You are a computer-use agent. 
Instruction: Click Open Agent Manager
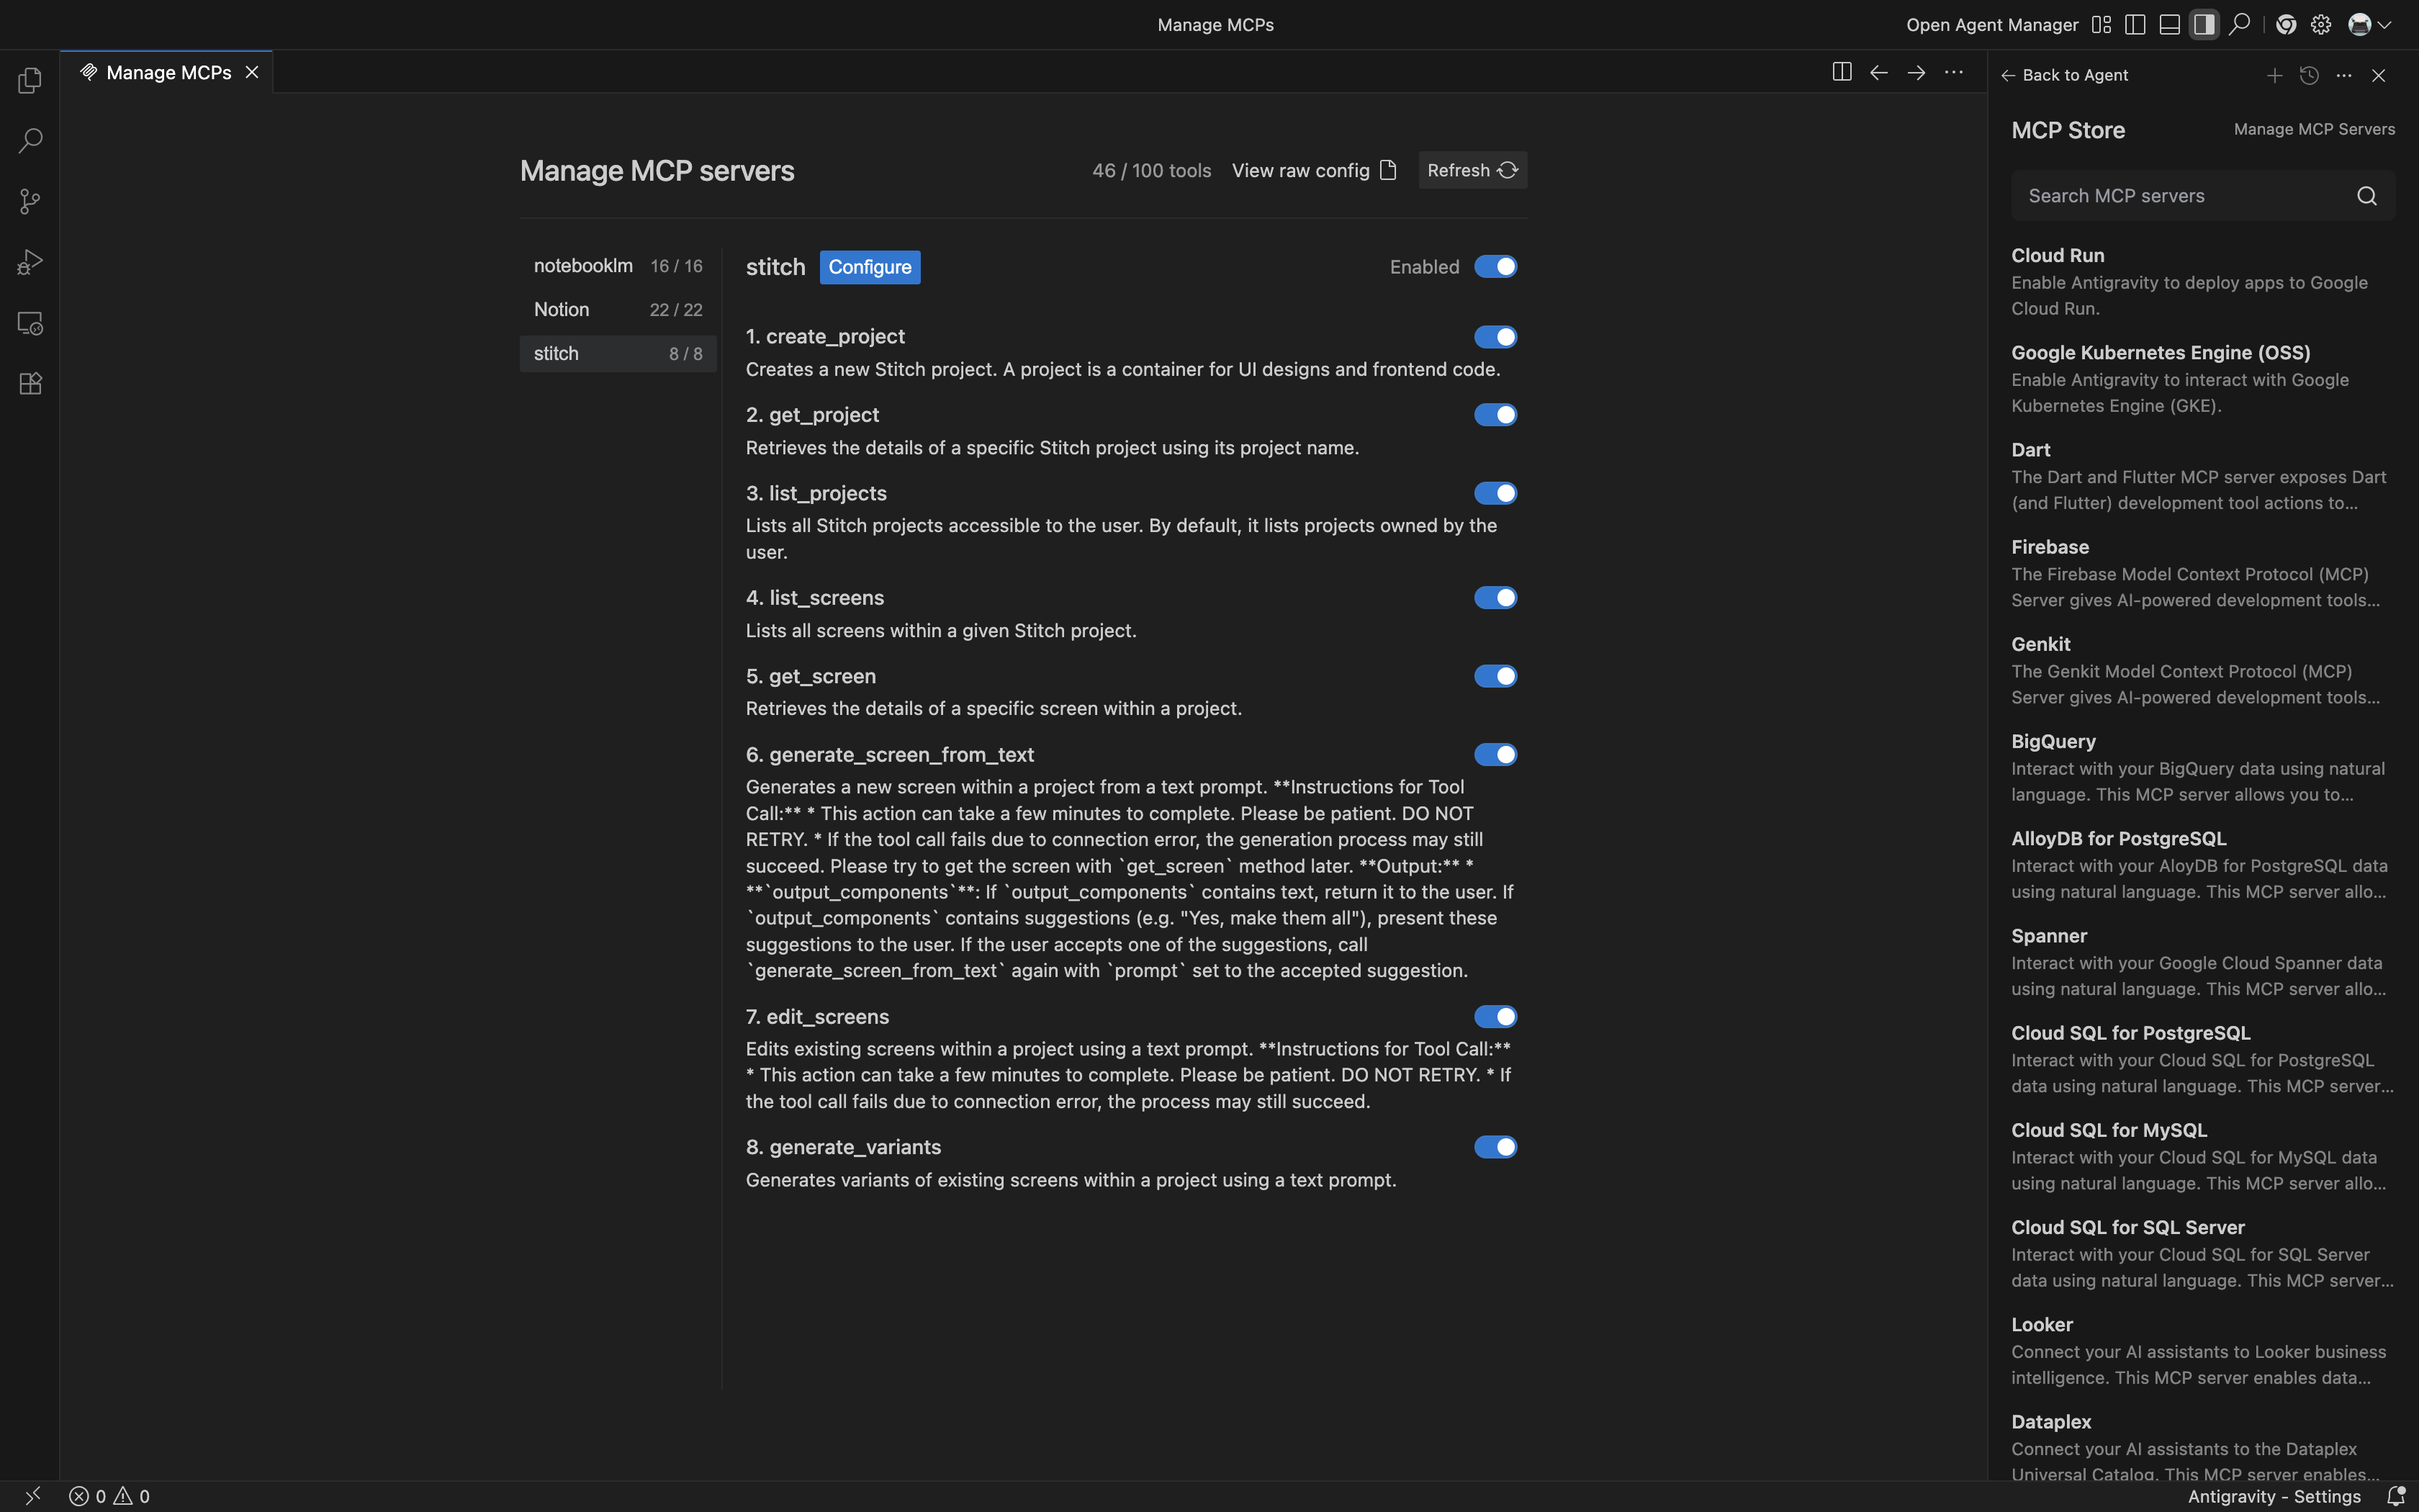[x=1992, y=25]
